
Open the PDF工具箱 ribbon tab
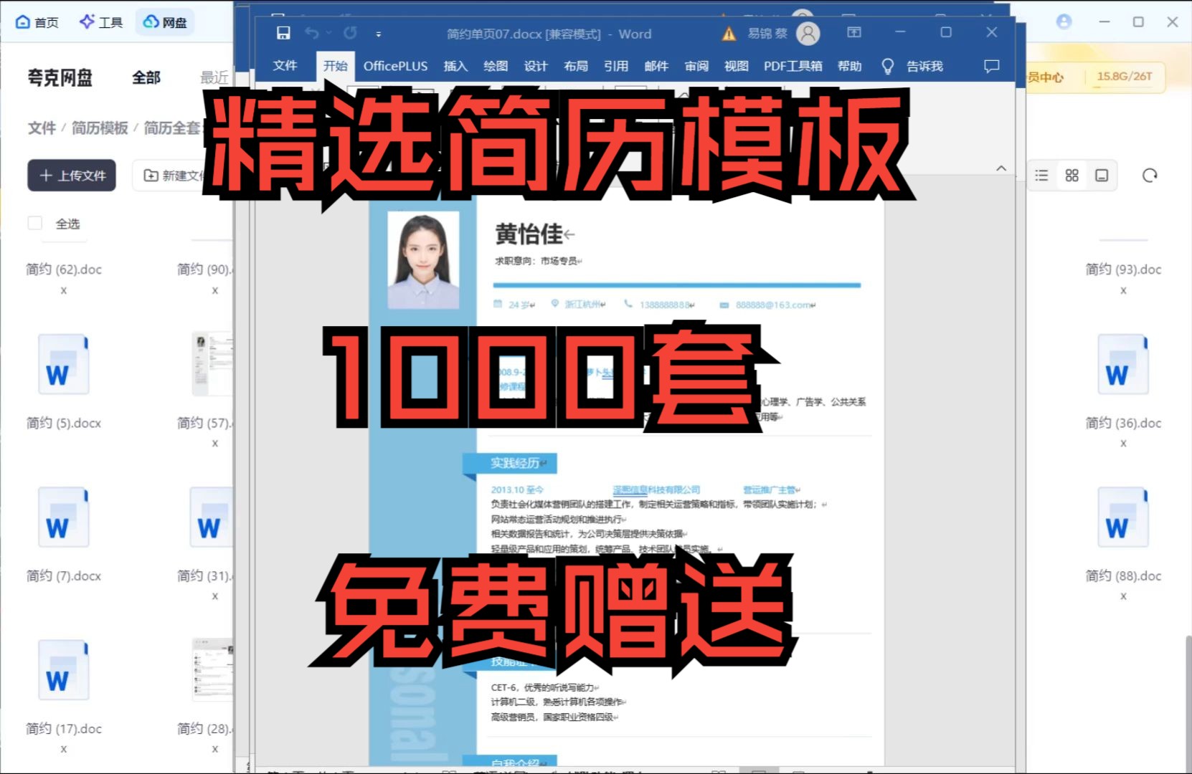click(793, 66)
